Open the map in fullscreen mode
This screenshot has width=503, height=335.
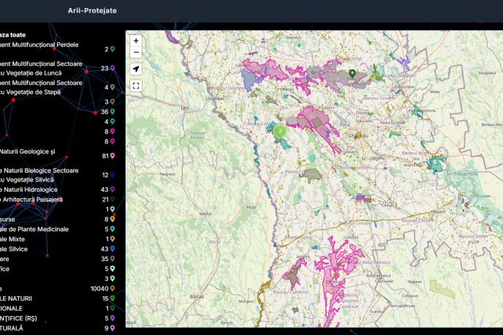tap(136, 86)
